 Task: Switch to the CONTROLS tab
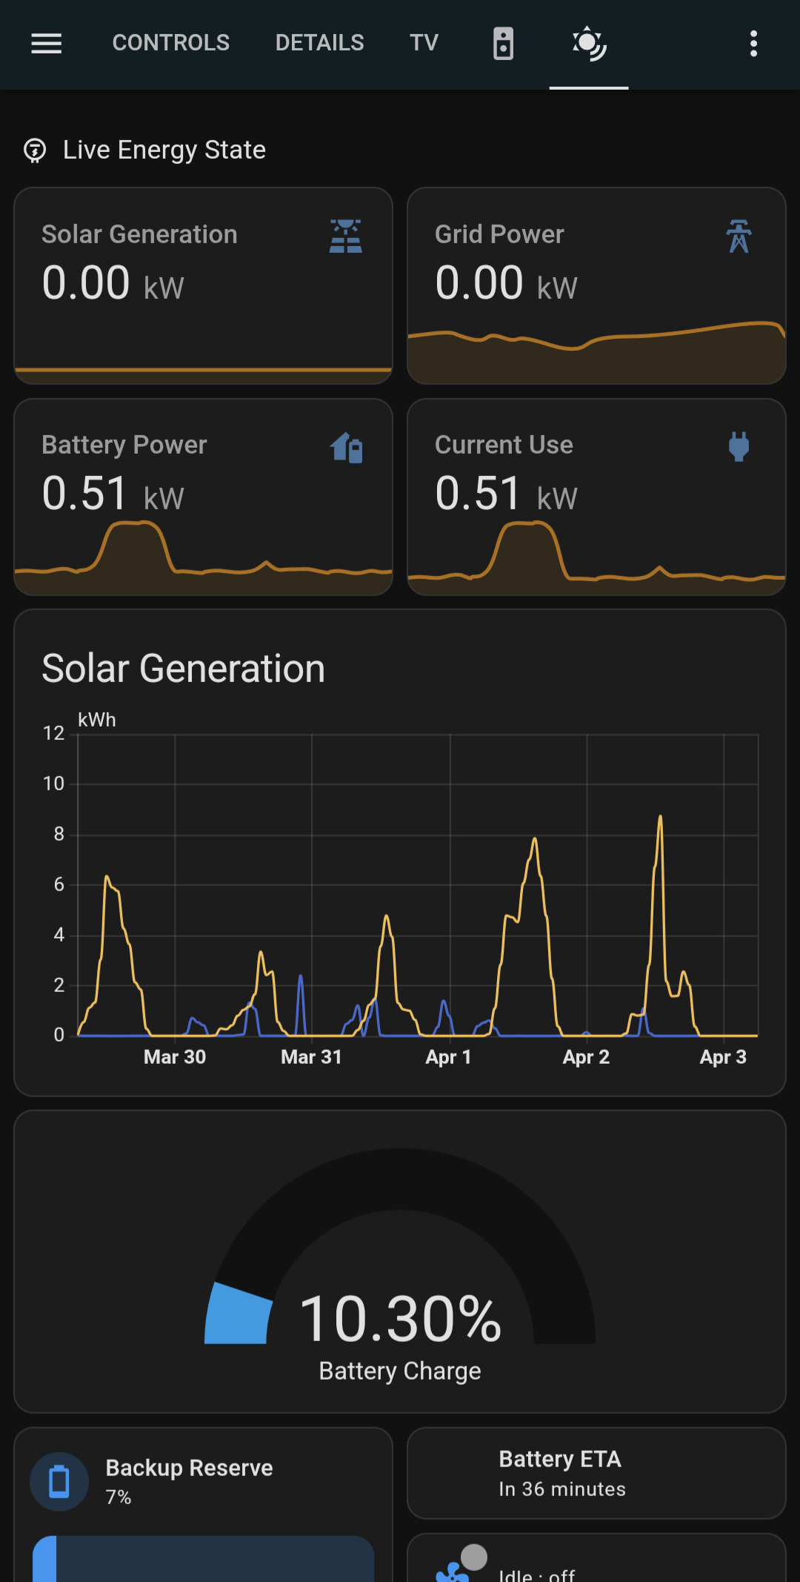coord(170,43)
